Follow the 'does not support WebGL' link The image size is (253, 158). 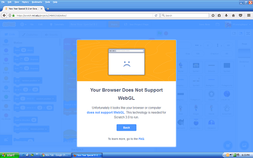[x=106, y=112]
